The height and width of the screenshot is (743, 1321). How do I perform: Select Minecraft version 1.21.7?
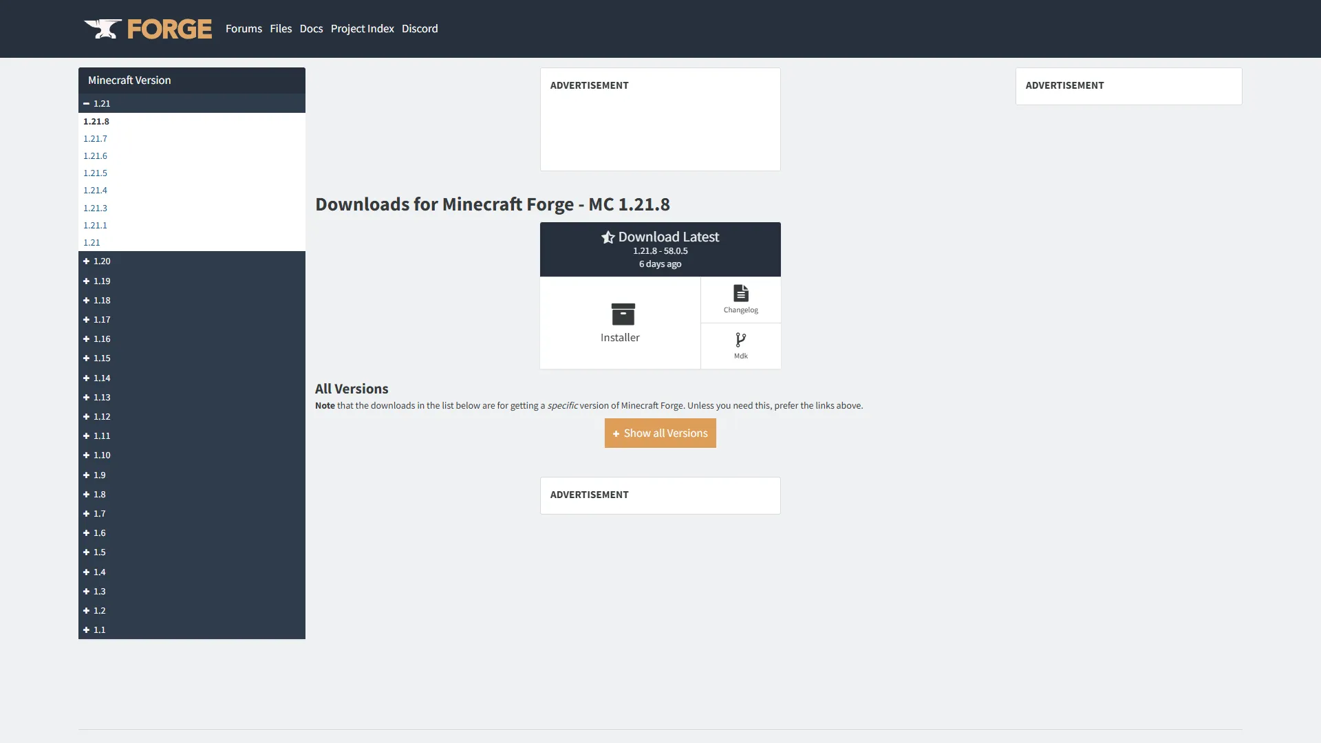pos(96,138)
